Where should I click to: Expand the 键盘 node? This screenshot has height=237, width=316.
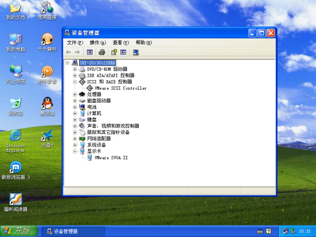tap(75, 120)
